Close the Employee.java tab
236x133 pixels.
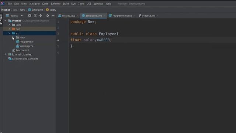pyautogui.click(x=104, y=16)
